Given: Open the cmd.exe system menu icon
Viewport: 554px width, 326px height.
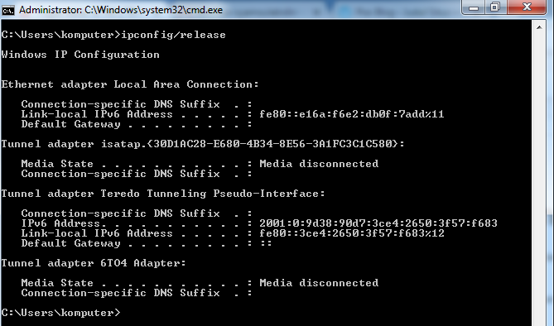Looking at the screenshot, I should [7, 10].
